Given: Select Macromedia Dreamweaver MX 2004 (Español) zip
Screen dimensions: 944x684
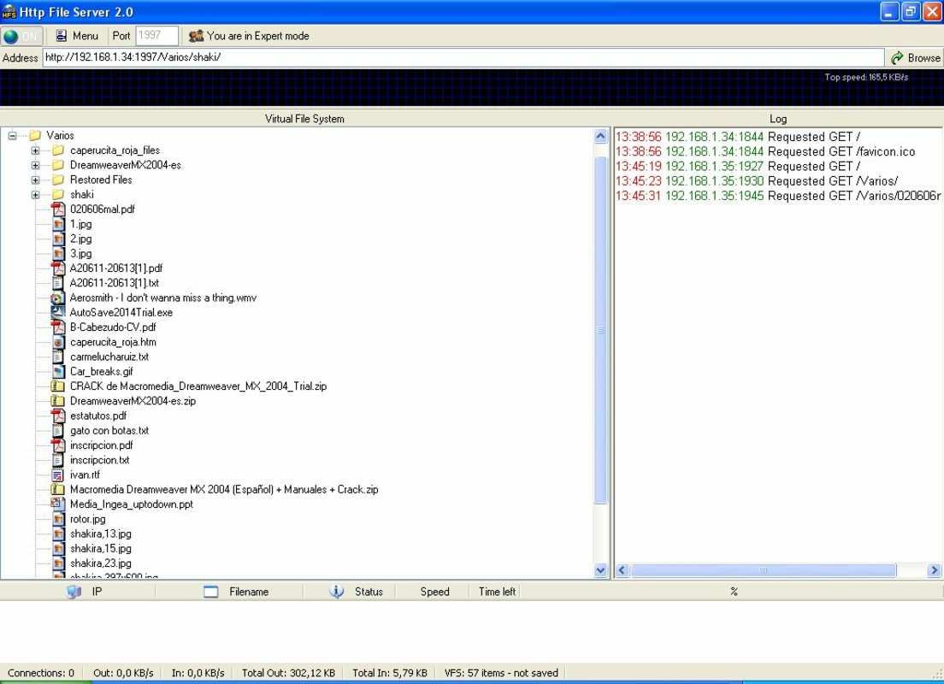Looking at the screenshot, I should click(224, 490).
